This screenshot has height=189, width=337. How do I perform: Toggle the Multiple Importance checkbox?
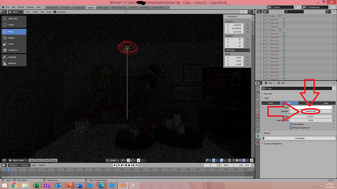point(291,128)
